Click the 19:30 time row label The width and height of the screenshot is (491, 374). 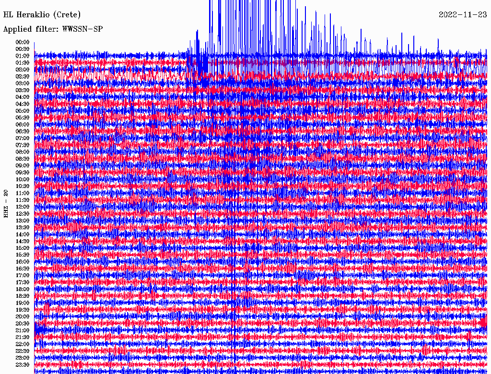click(x=23, y=310)
